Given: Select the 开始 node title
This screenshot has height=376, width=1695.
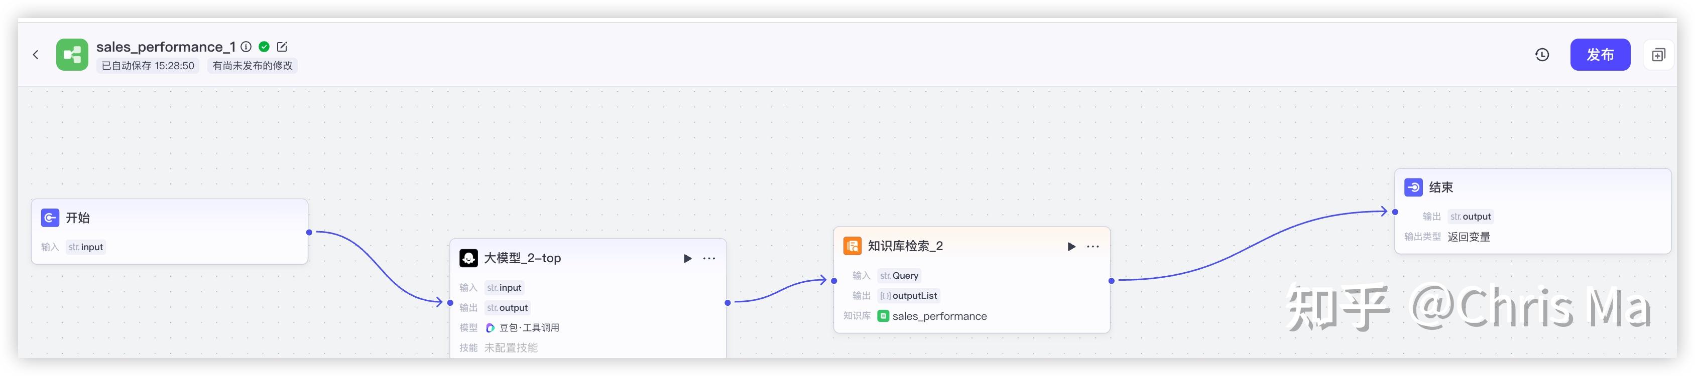Looking at the screenshot, I should coord(78,218).
